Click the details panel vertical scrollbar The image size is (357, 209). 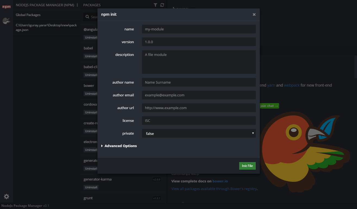click(356, 66)
